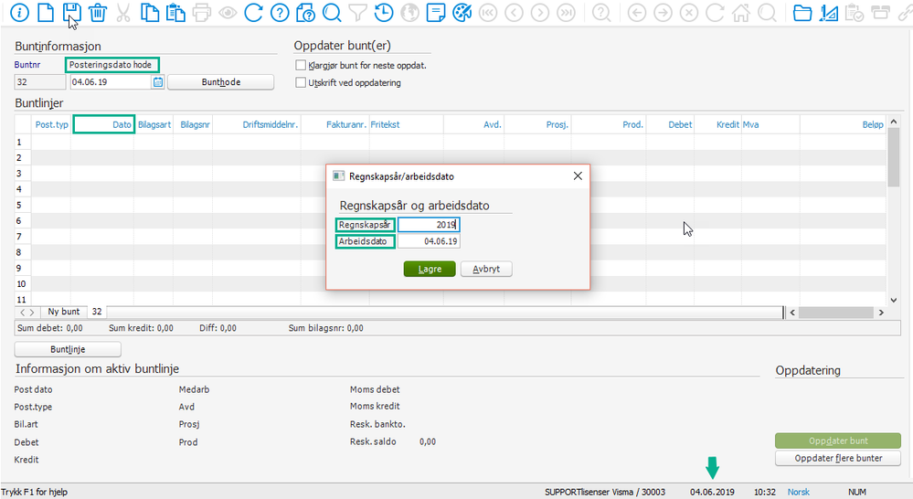Click horizontal scrollbar right arrow under grid
Screen dimensions: 913x499
pyautogui.click(x=881, y=313)
